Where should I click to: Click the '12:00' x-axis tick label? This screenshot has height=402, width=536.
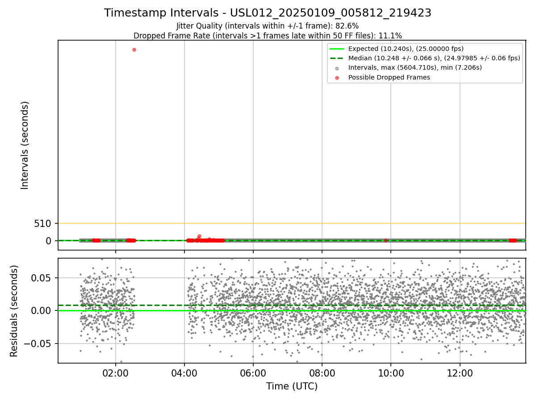pyautogui.click(x=460, y=373)
